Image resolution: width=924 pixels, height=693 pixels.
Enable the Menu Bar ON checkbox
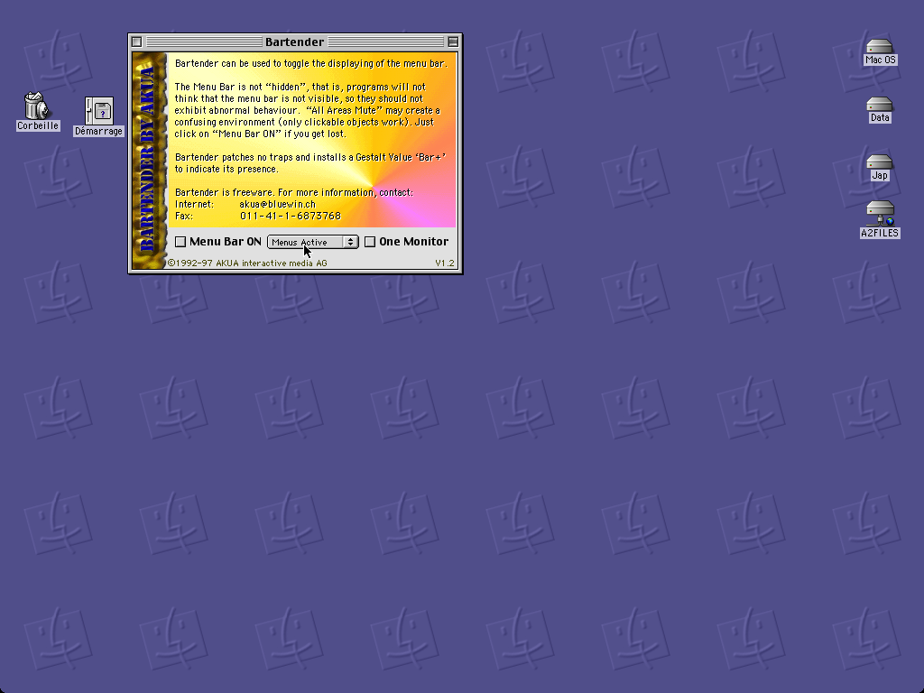click(x=180, y=242)
